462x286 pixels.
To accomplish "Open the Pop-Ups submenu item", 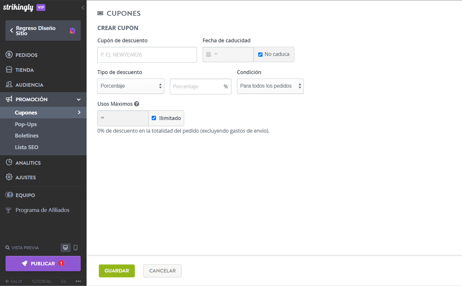I will click(26, 124).
